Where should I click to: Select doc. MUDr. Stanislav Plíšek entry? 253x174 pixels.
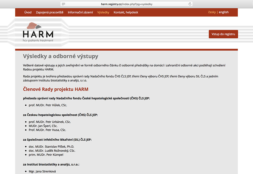click(51, 147)
